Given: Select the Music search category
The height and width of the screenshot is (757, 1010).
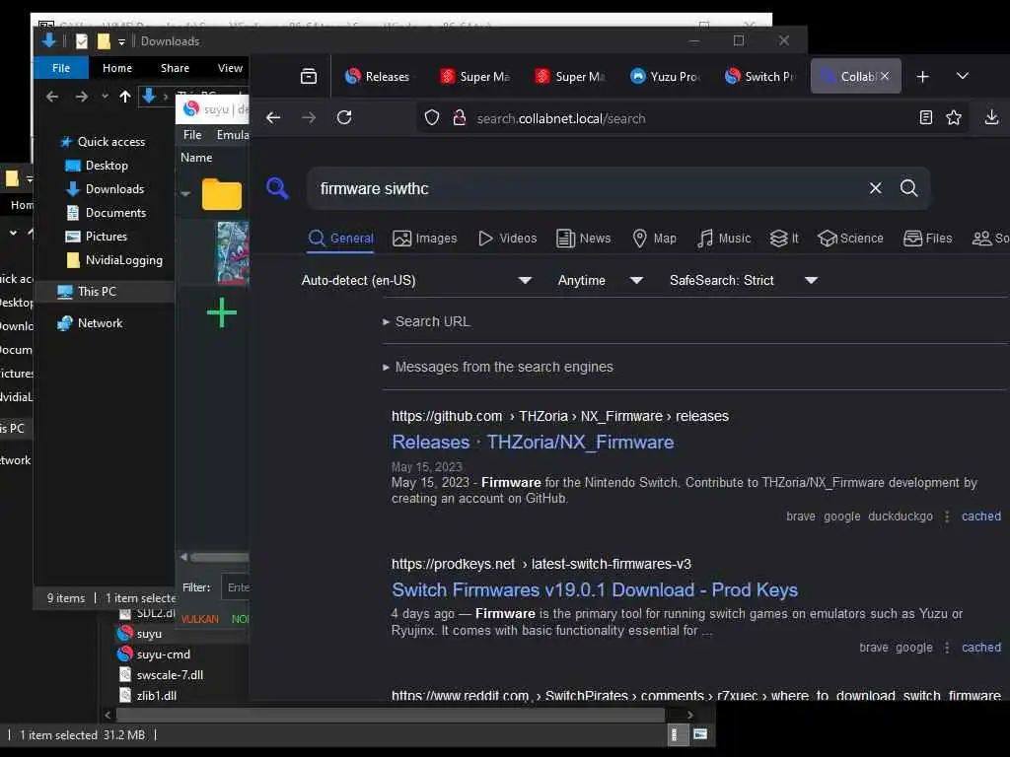Looking at the screenshot, I should (x=724, y=239).
